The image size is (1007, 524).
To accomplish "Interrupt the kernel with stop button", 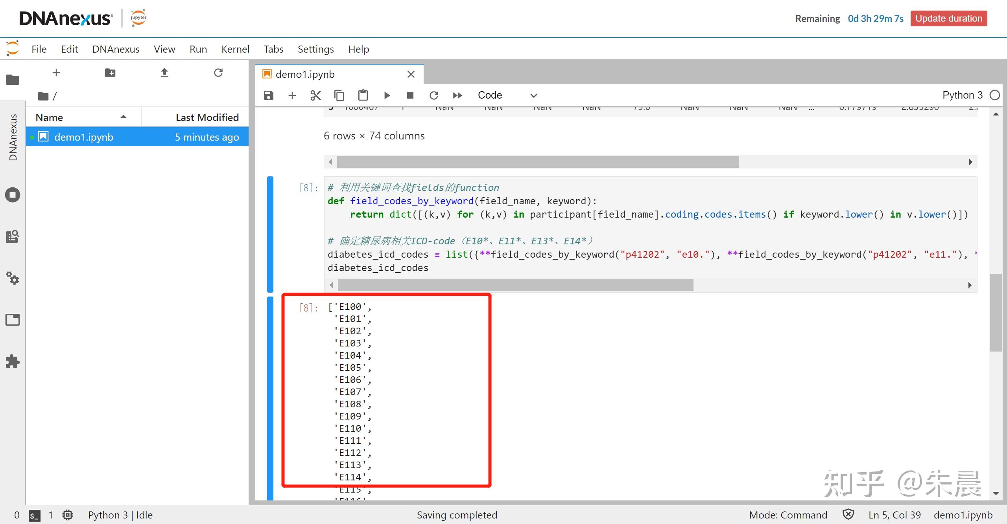I will [410, 95].
